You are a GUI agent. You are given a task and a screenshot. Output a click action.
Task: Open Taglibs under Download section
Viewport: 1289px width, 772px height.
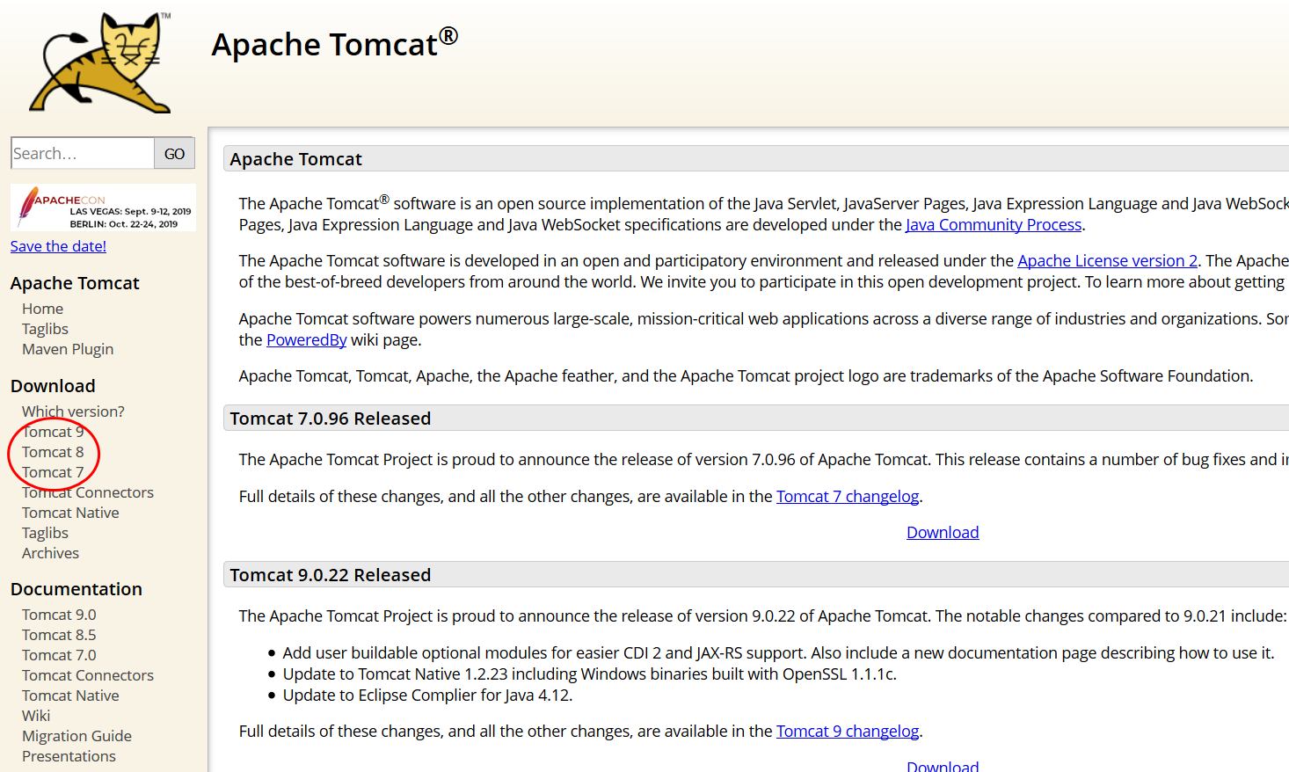click(x=45, y=533)
